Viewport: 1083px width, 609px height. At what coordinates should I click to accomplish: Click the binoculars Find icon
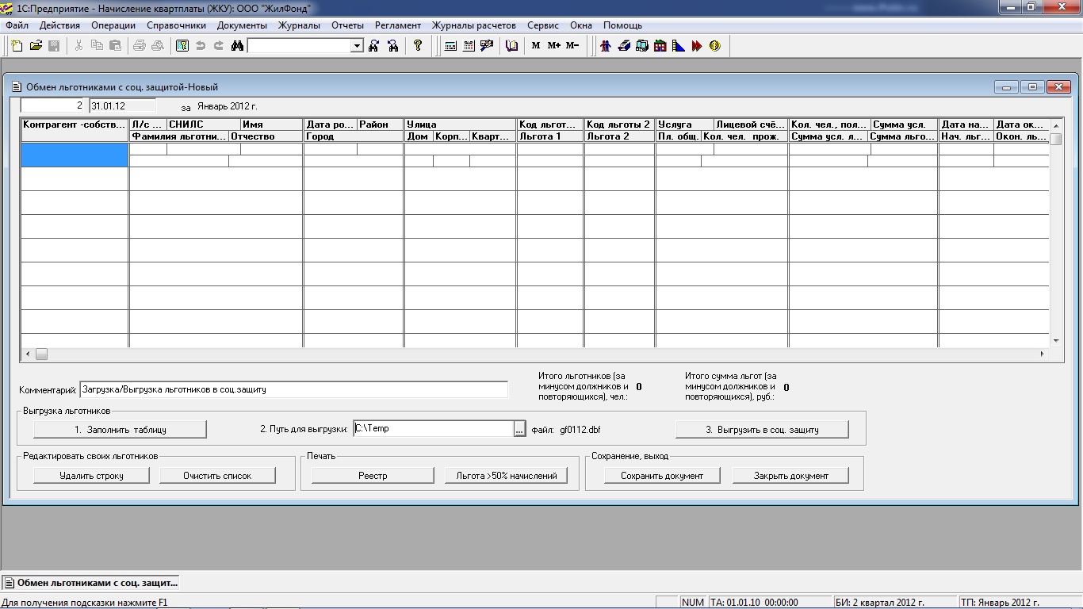(x=237, y=46)
